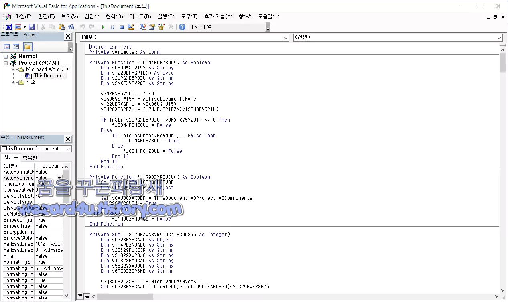Switch to the 항목별 properties tab
Viewport: 508px width, 302px height.
30,157
